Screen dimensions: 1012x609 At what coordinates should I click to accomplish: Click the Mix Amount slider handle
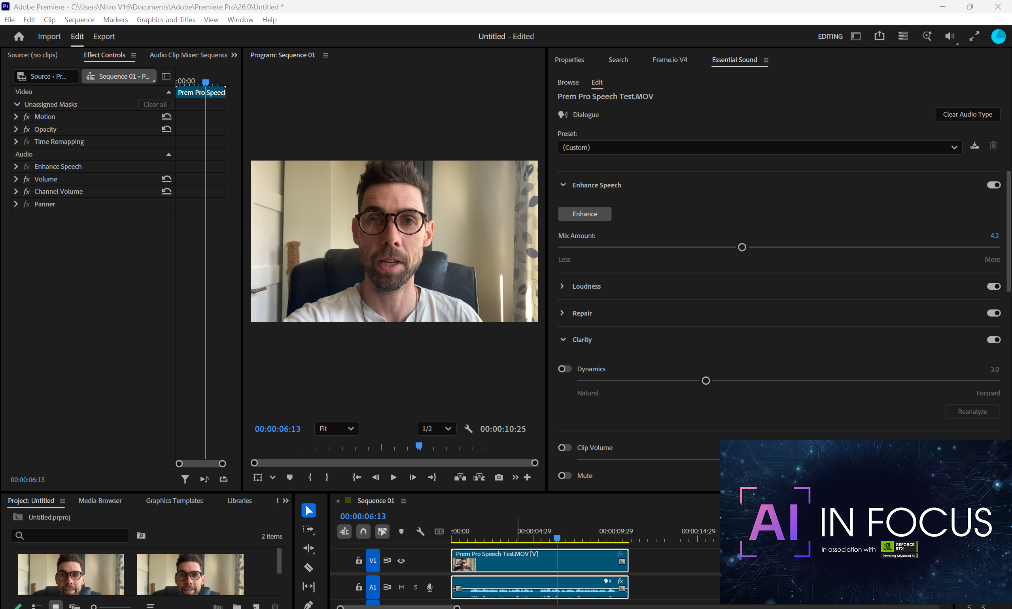(x=742, y=247)
